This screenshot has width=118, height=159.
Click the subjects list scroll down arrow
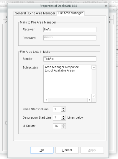coord(94,96)
